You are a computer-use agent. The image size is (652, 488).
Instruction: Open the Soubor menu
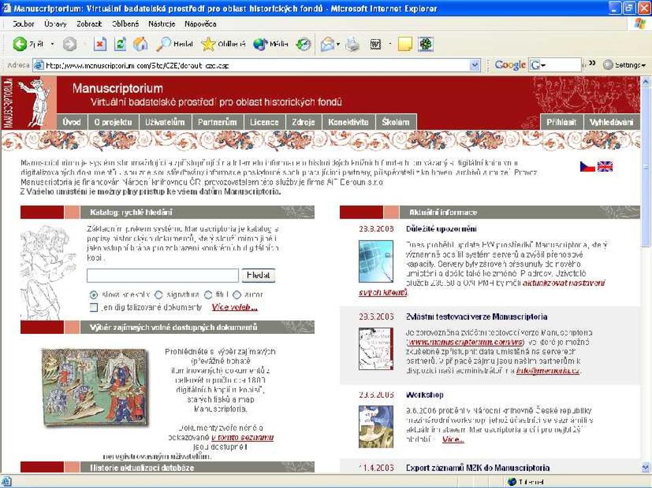point(24,24)
